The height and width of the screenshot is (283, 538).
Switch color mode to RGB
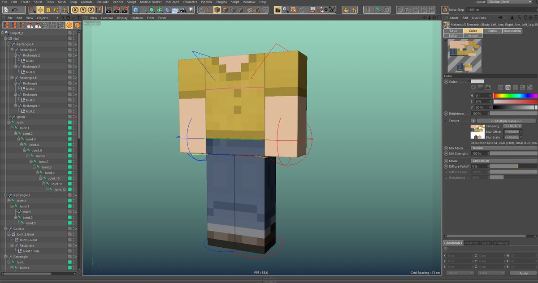(x=500, y=87)
